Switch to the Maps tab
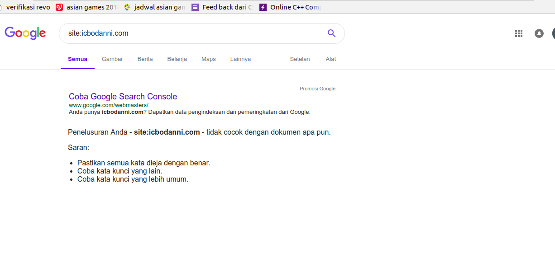 point(209,59)
